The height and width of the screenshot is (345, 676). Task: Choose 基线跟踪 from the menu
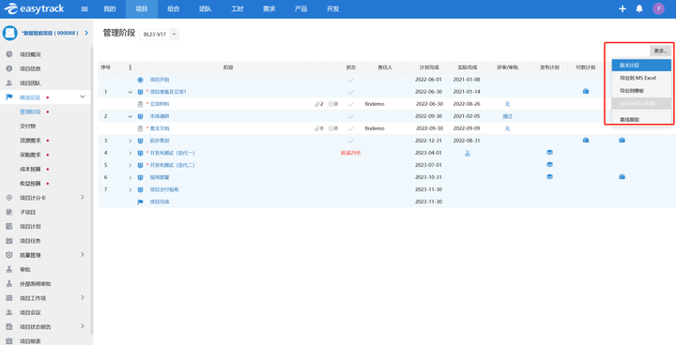click(x=641, y=119)
